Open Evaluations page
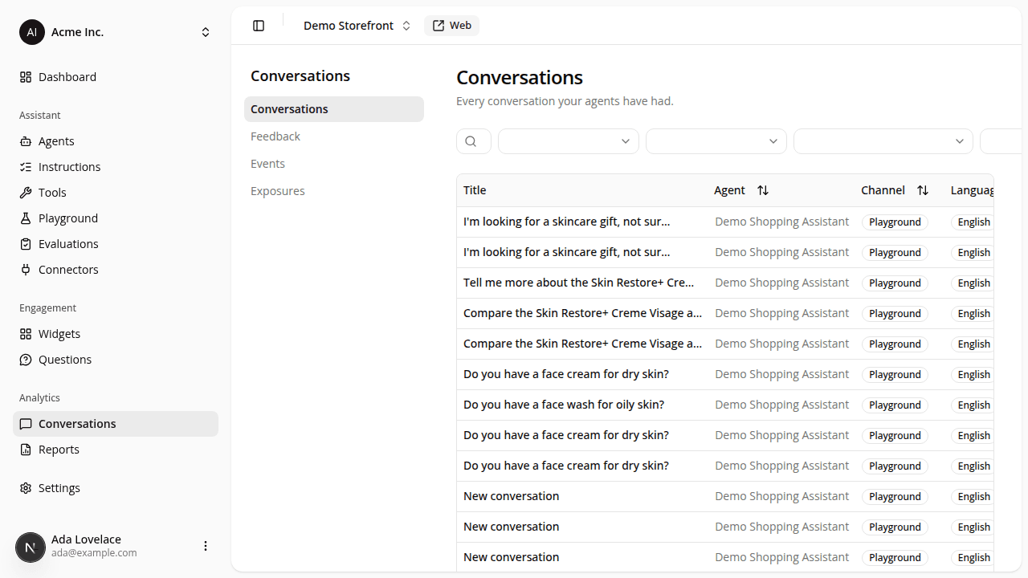 click(x=116, y=244)
